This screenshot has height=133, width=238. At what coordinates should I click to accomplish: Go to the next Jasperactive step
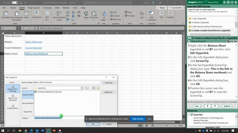(215, 106)
